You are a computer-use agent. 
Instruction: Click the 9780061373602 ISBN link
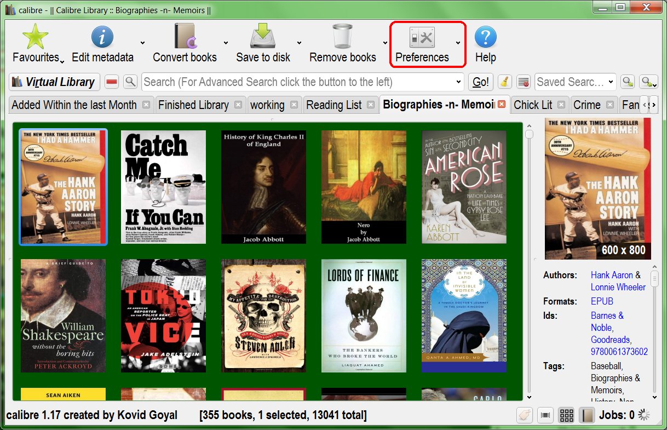point(619,352)
